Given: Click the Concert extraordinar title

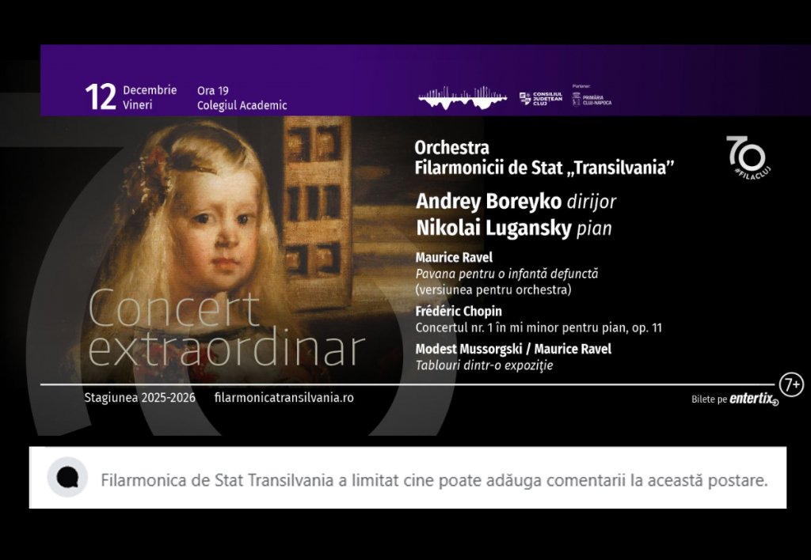Looking at the screenshot, I should (226, 330).
